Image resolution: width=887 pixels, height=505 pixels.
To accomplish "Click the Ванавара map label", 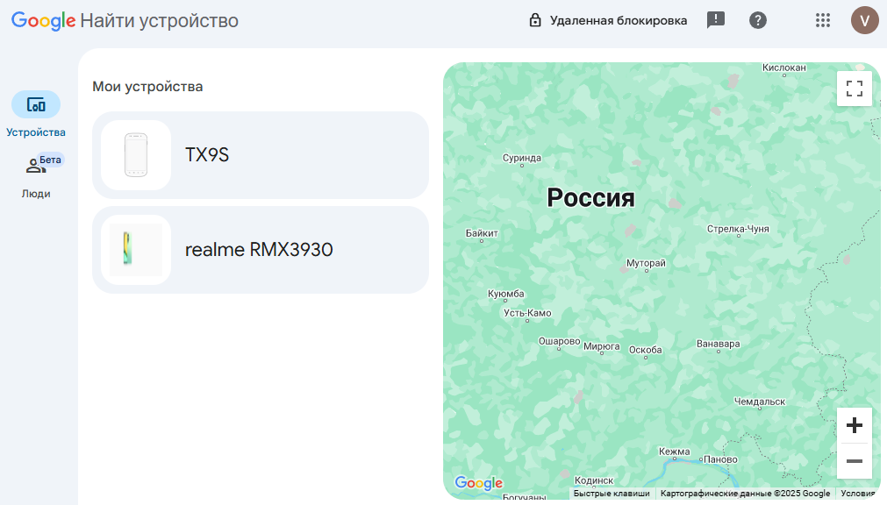I will pyautogui.click(x=718, y=344).
